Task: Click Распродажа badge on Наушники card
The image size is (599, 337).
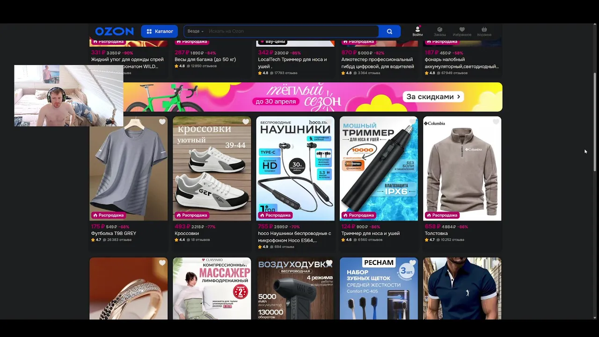Action: [275, 215]
